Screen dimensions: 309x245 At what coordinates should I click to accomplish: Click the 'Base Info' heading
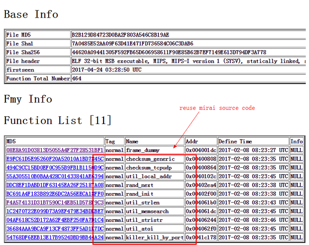(x=31, y=14)
